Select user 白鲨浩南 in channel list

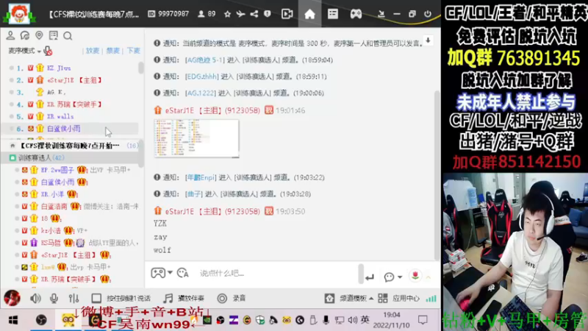tap(54, 206)
